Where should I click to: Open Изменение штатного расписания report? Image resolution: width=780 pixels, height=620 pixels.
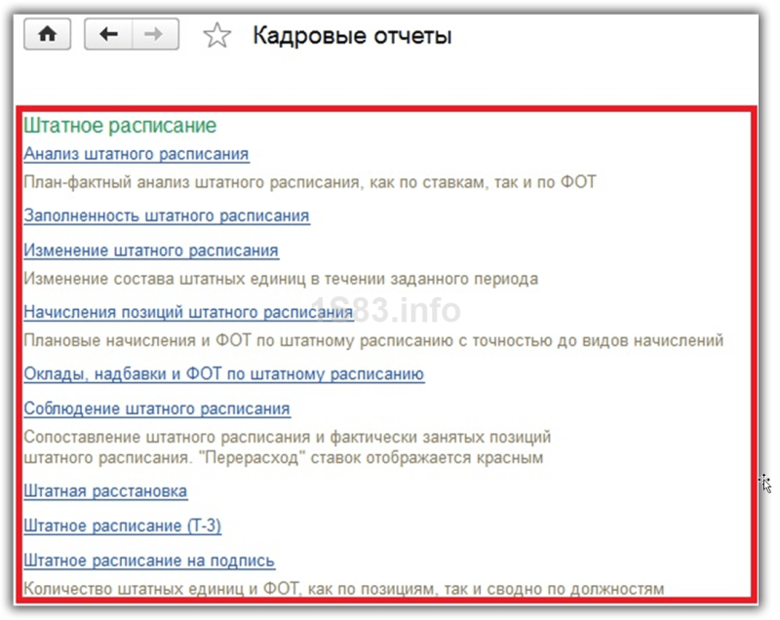point(151,251)
